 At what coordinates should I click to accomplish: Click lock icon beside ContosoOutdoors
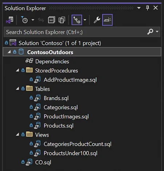[15, 52]
